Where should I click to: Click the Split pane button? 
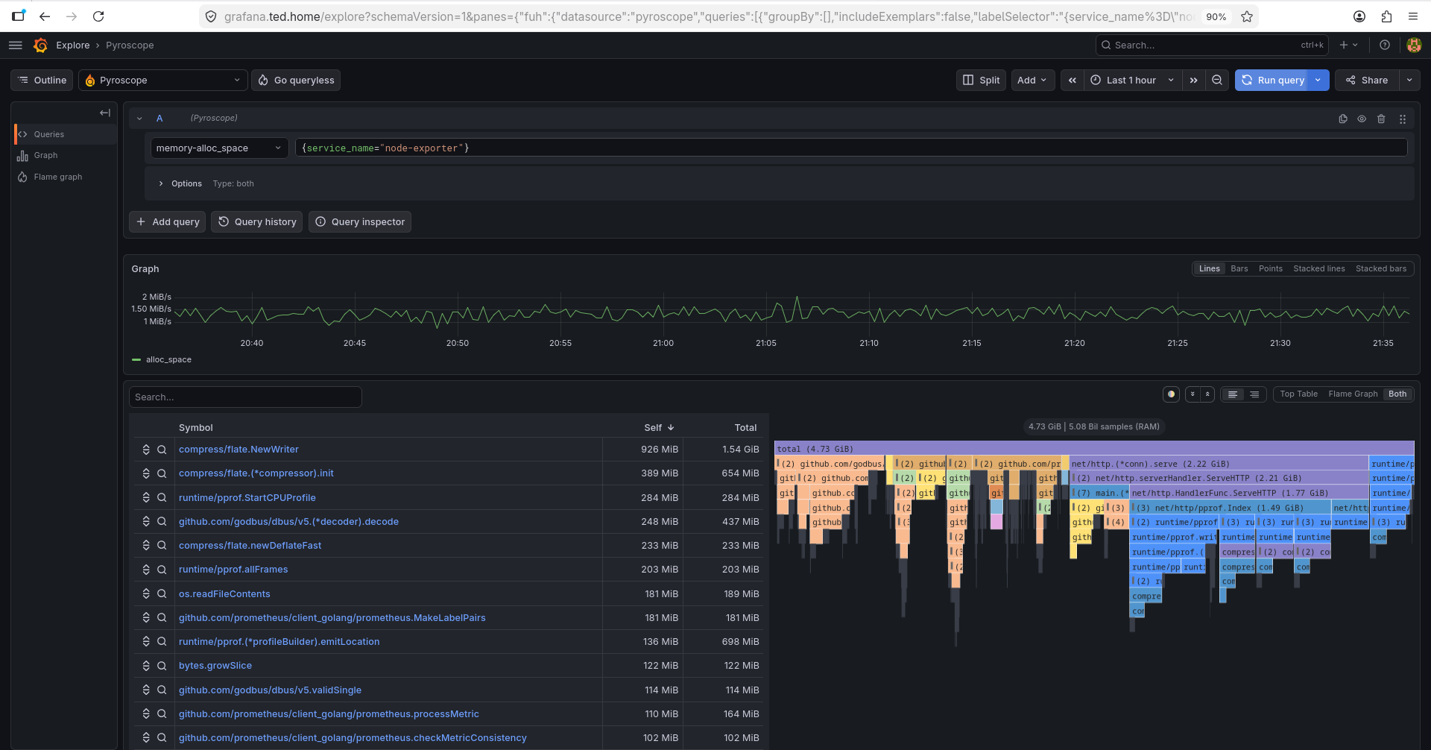pyautogui.click(x=981, y=81)
